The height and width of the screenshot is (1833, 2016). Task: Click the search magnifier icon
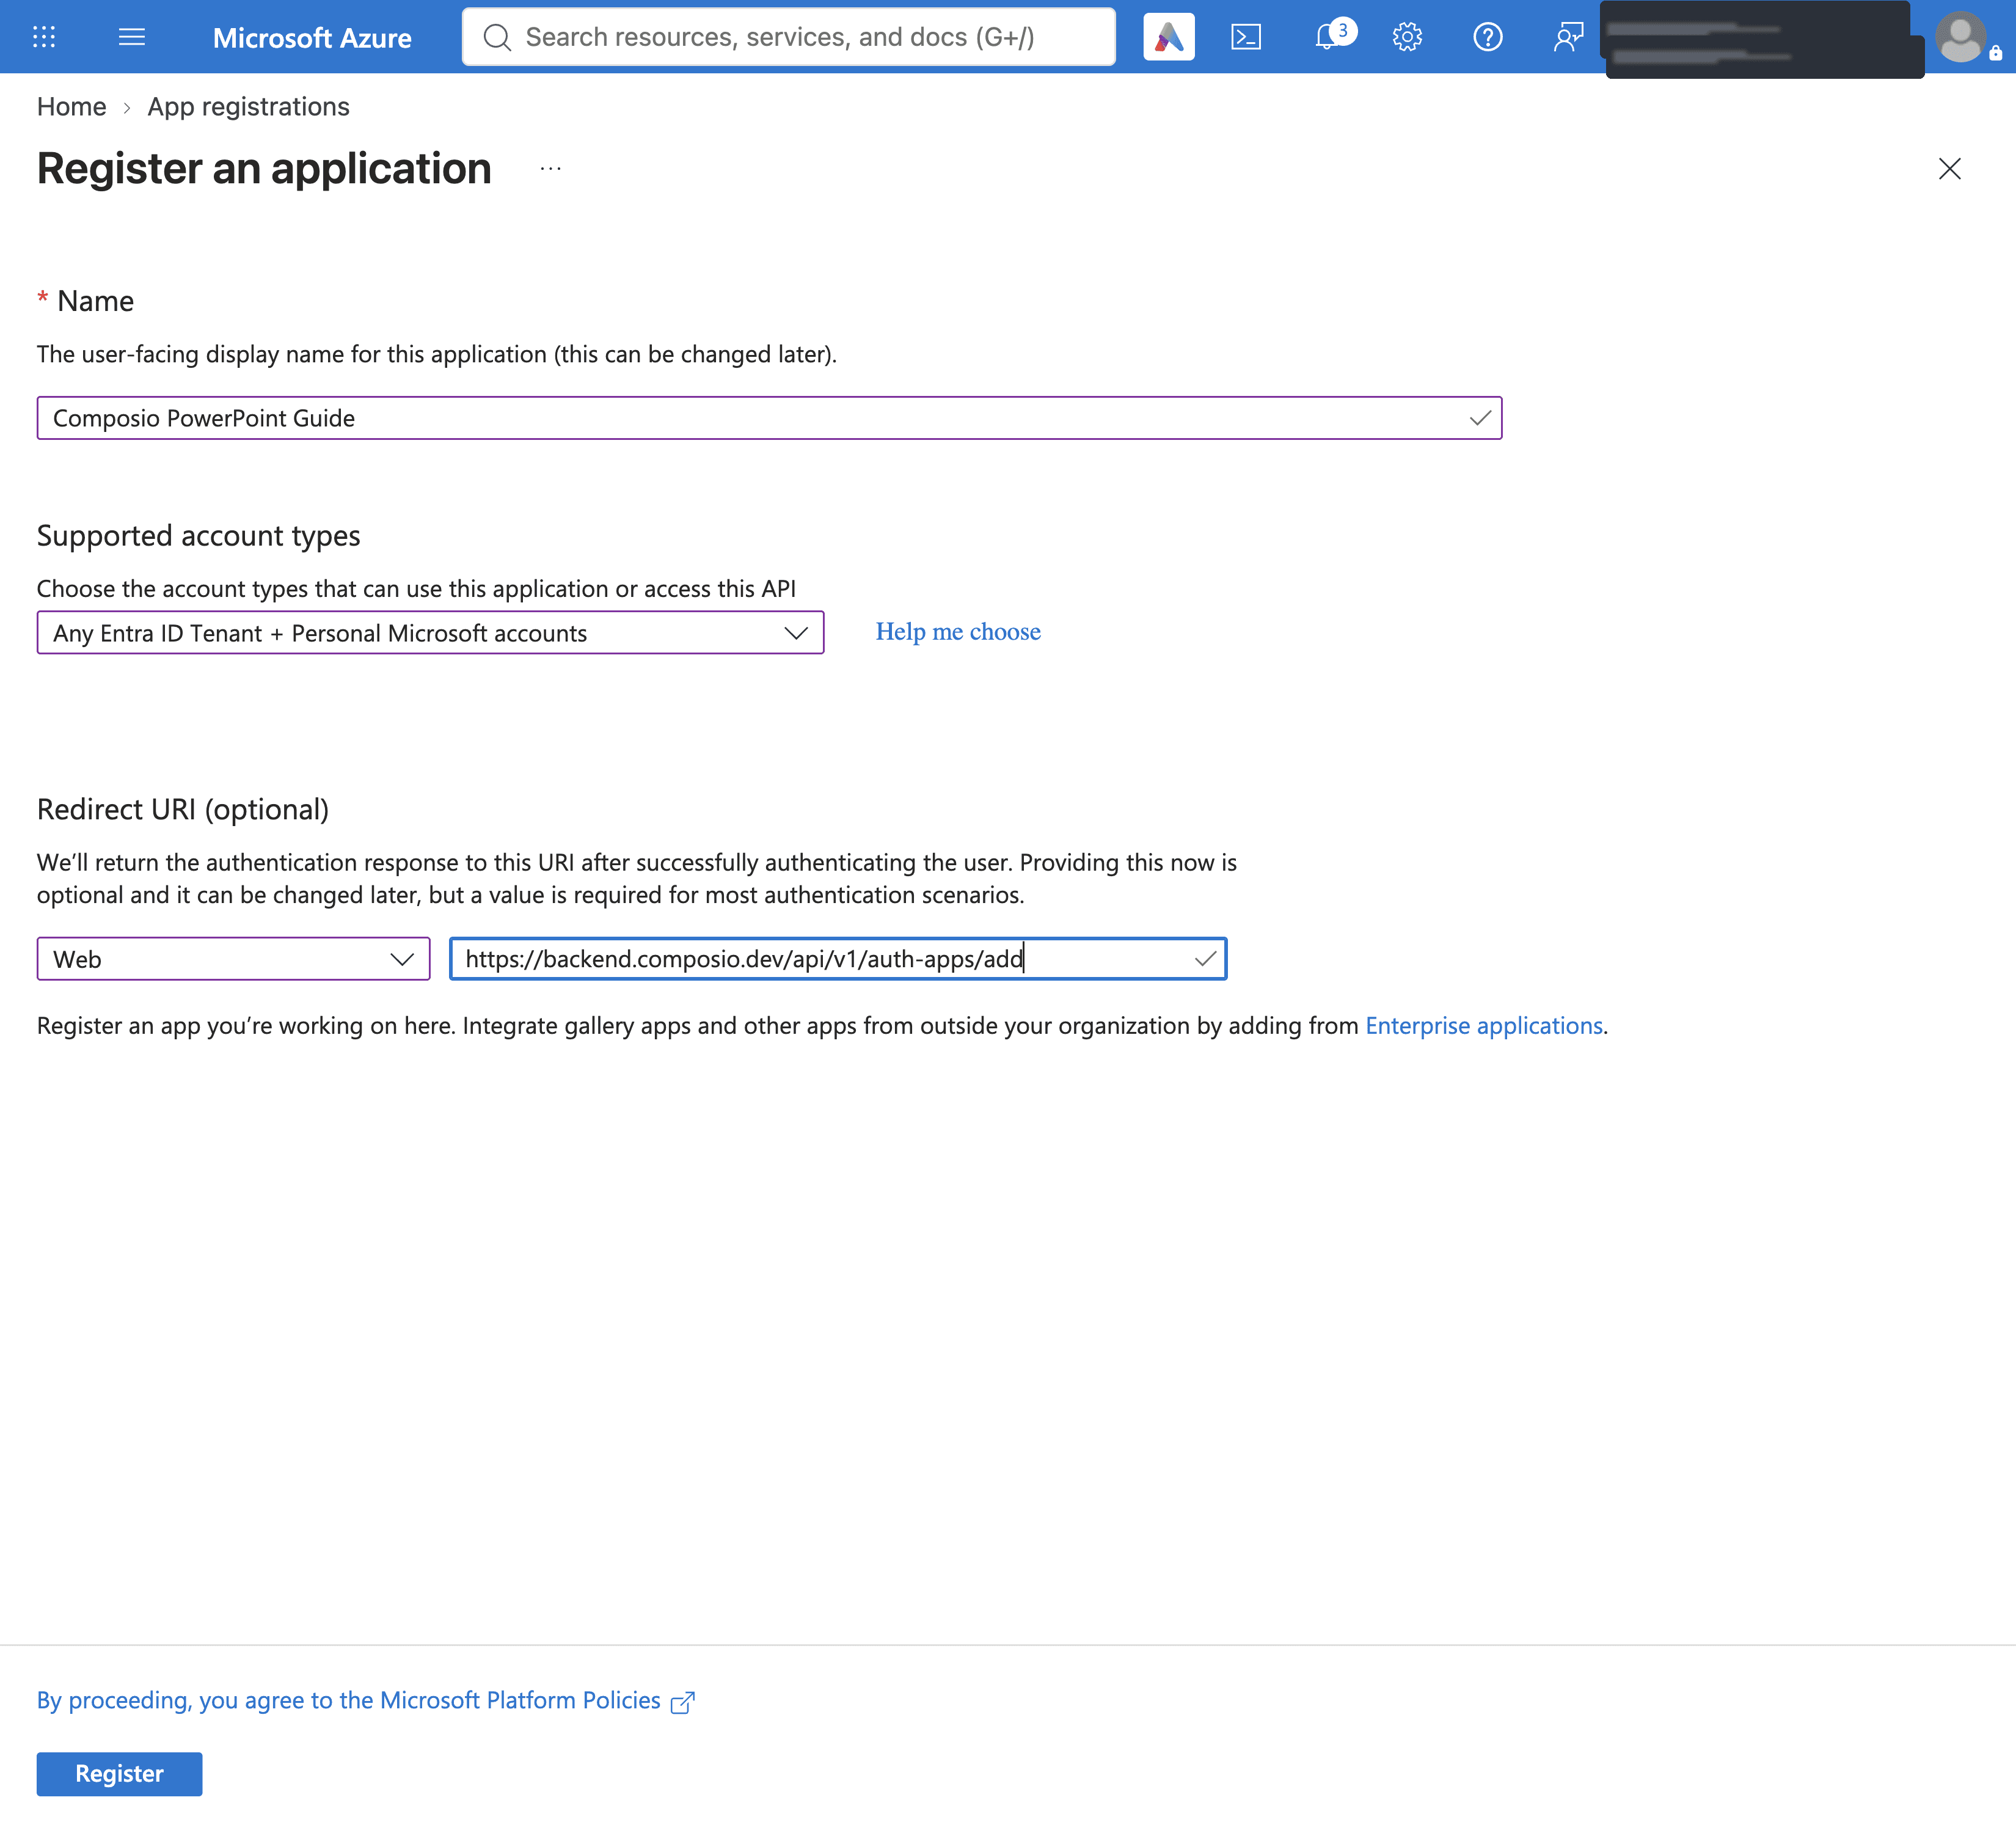click(497, 37)
